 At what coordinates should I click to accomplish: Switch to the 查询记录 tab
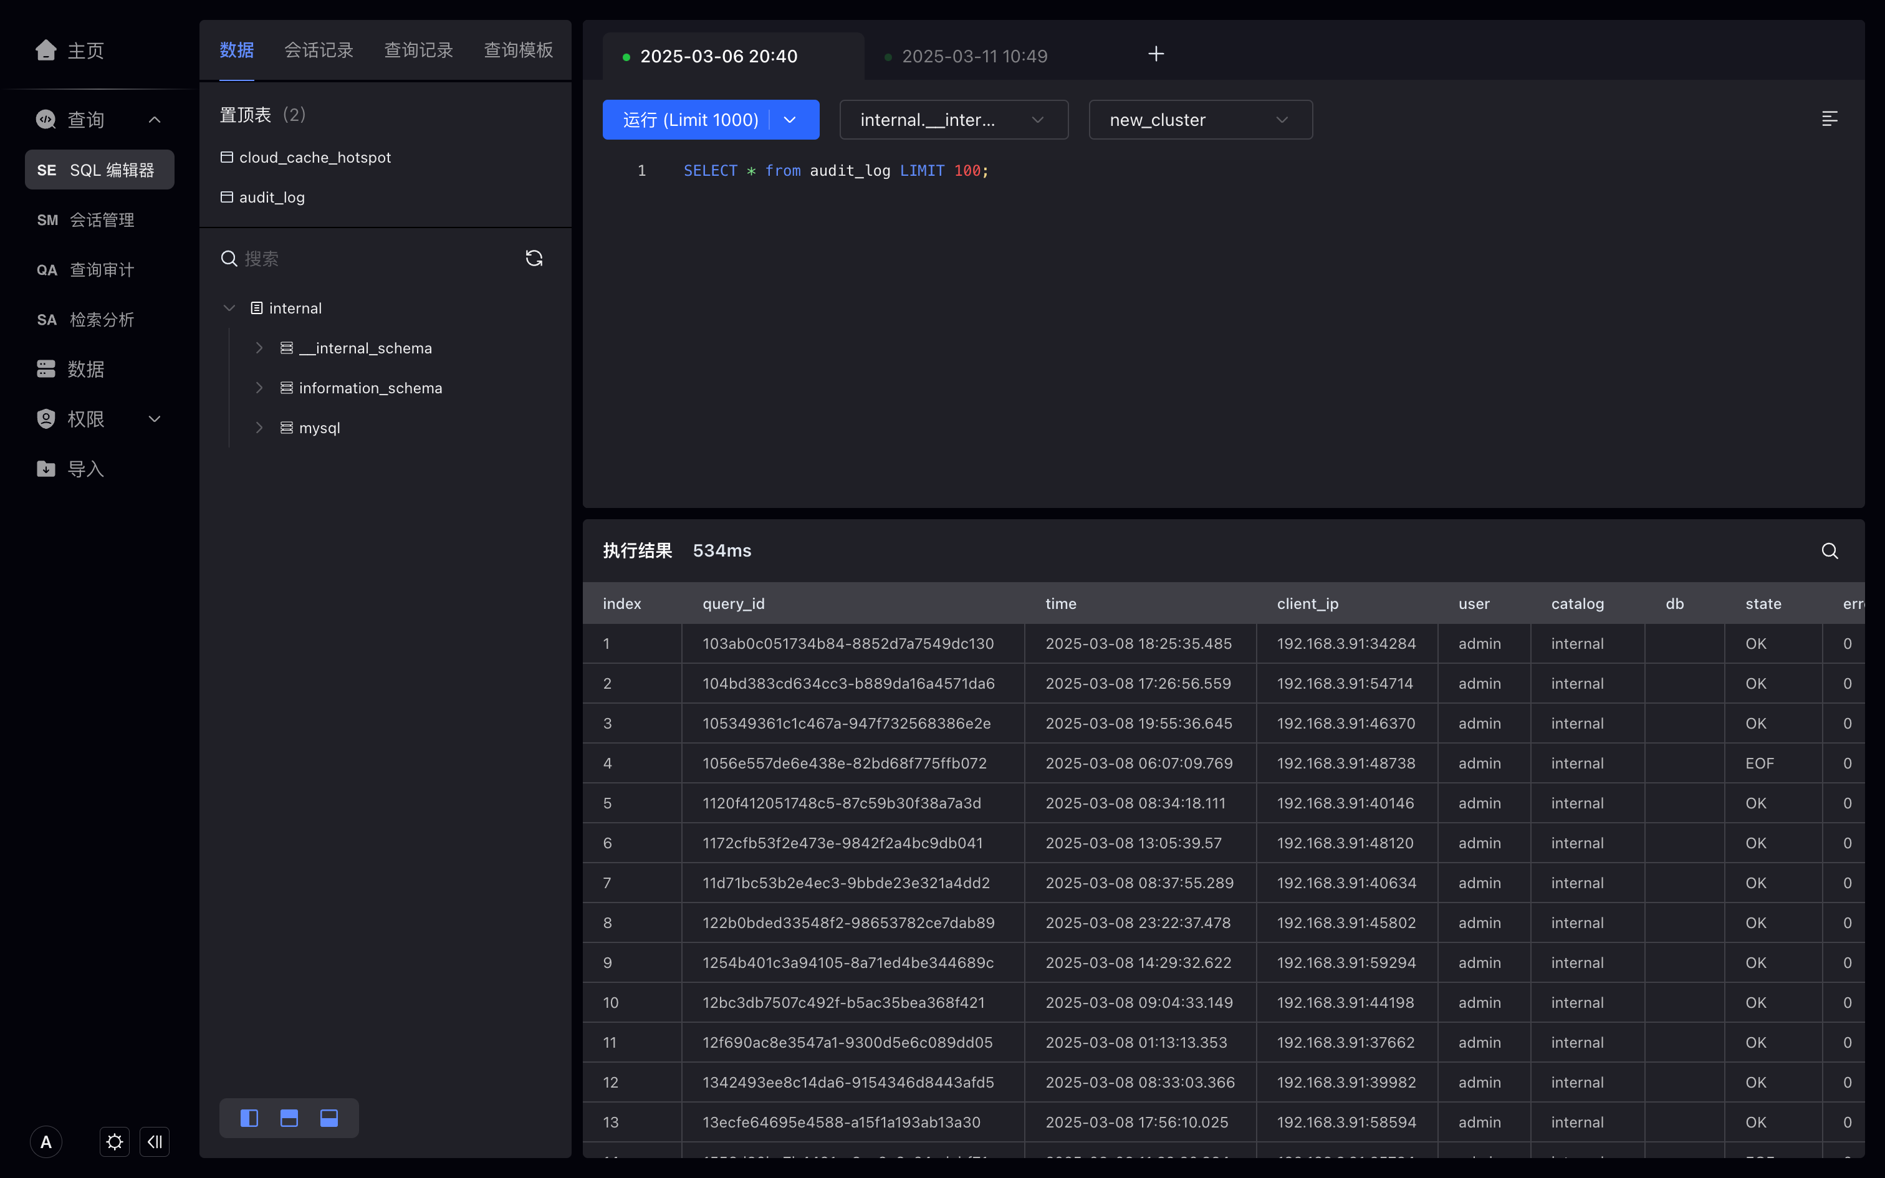tap(418, 50)
